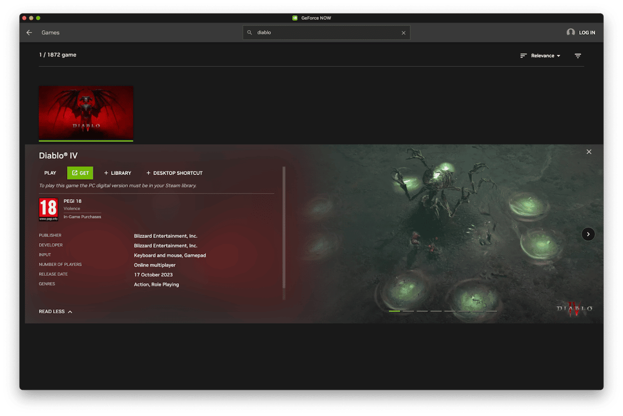This screenshot has width=623, height=416.
Task: Click the user profile avatar icon
Action: 570,32
